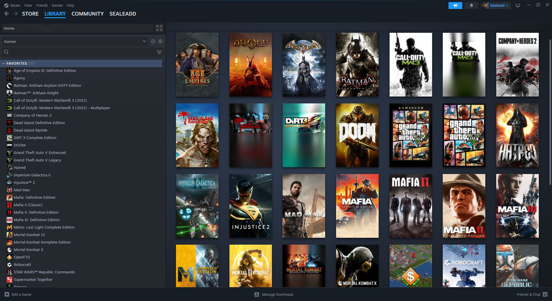Open the Games menu

click(x=57, y=6)
